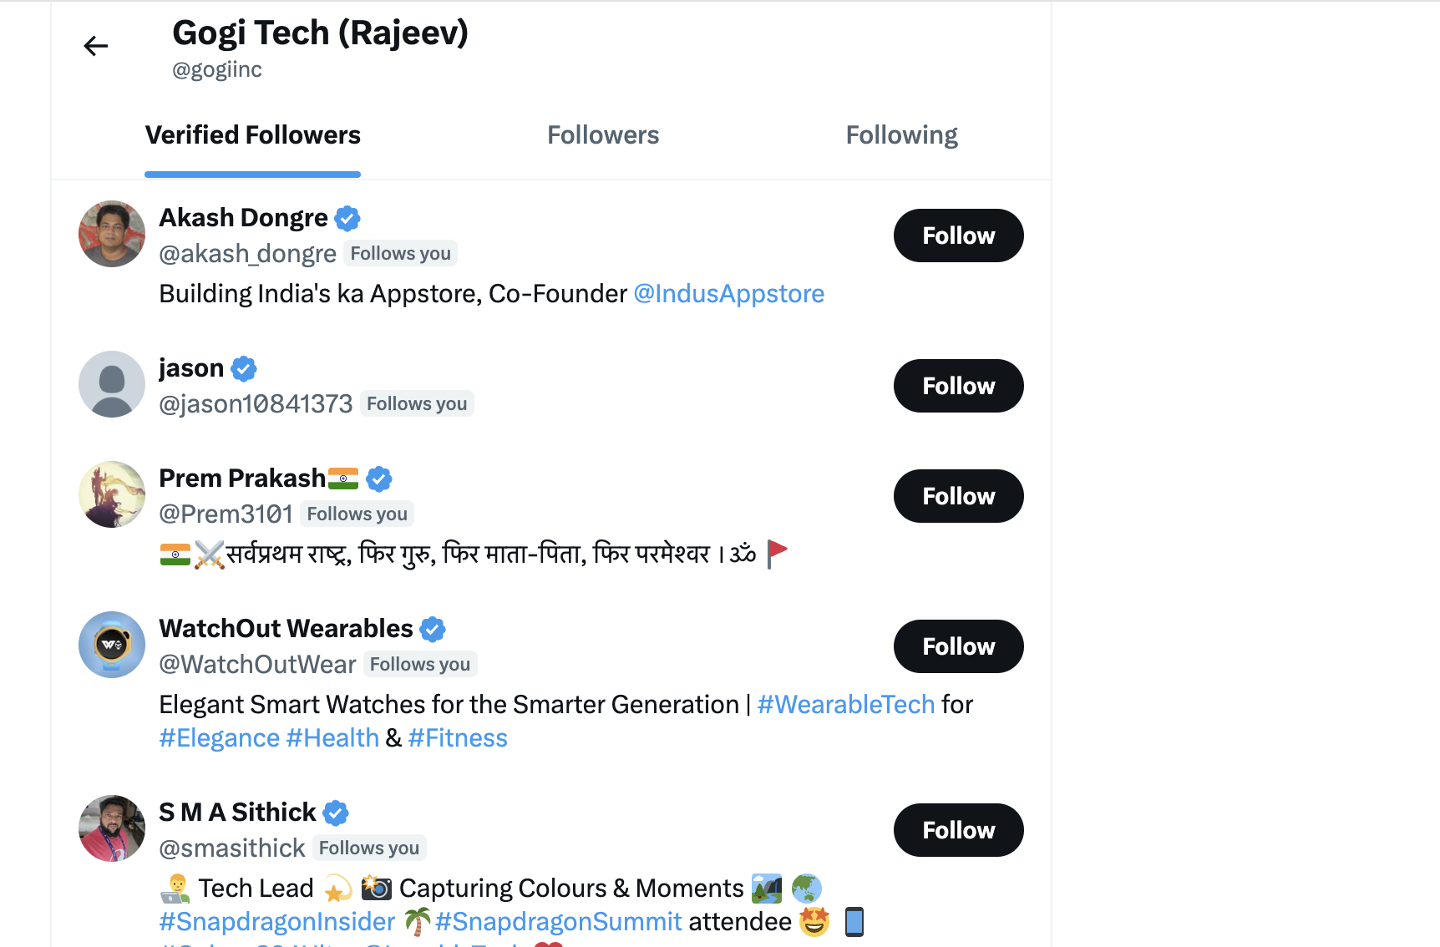Open jason's default avatar
The image size is (1440, 947).
pos(112,384)
